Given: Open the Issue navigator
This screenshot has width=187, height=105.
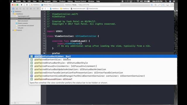Looking at the screenshot, I should [x=24, y=9].
